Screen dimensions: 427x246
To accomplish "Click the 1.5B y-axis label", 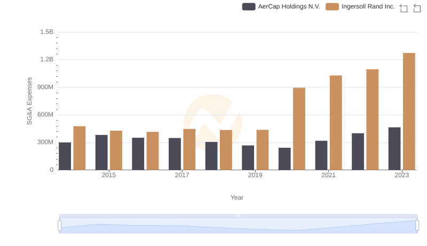I will (47, 32).
